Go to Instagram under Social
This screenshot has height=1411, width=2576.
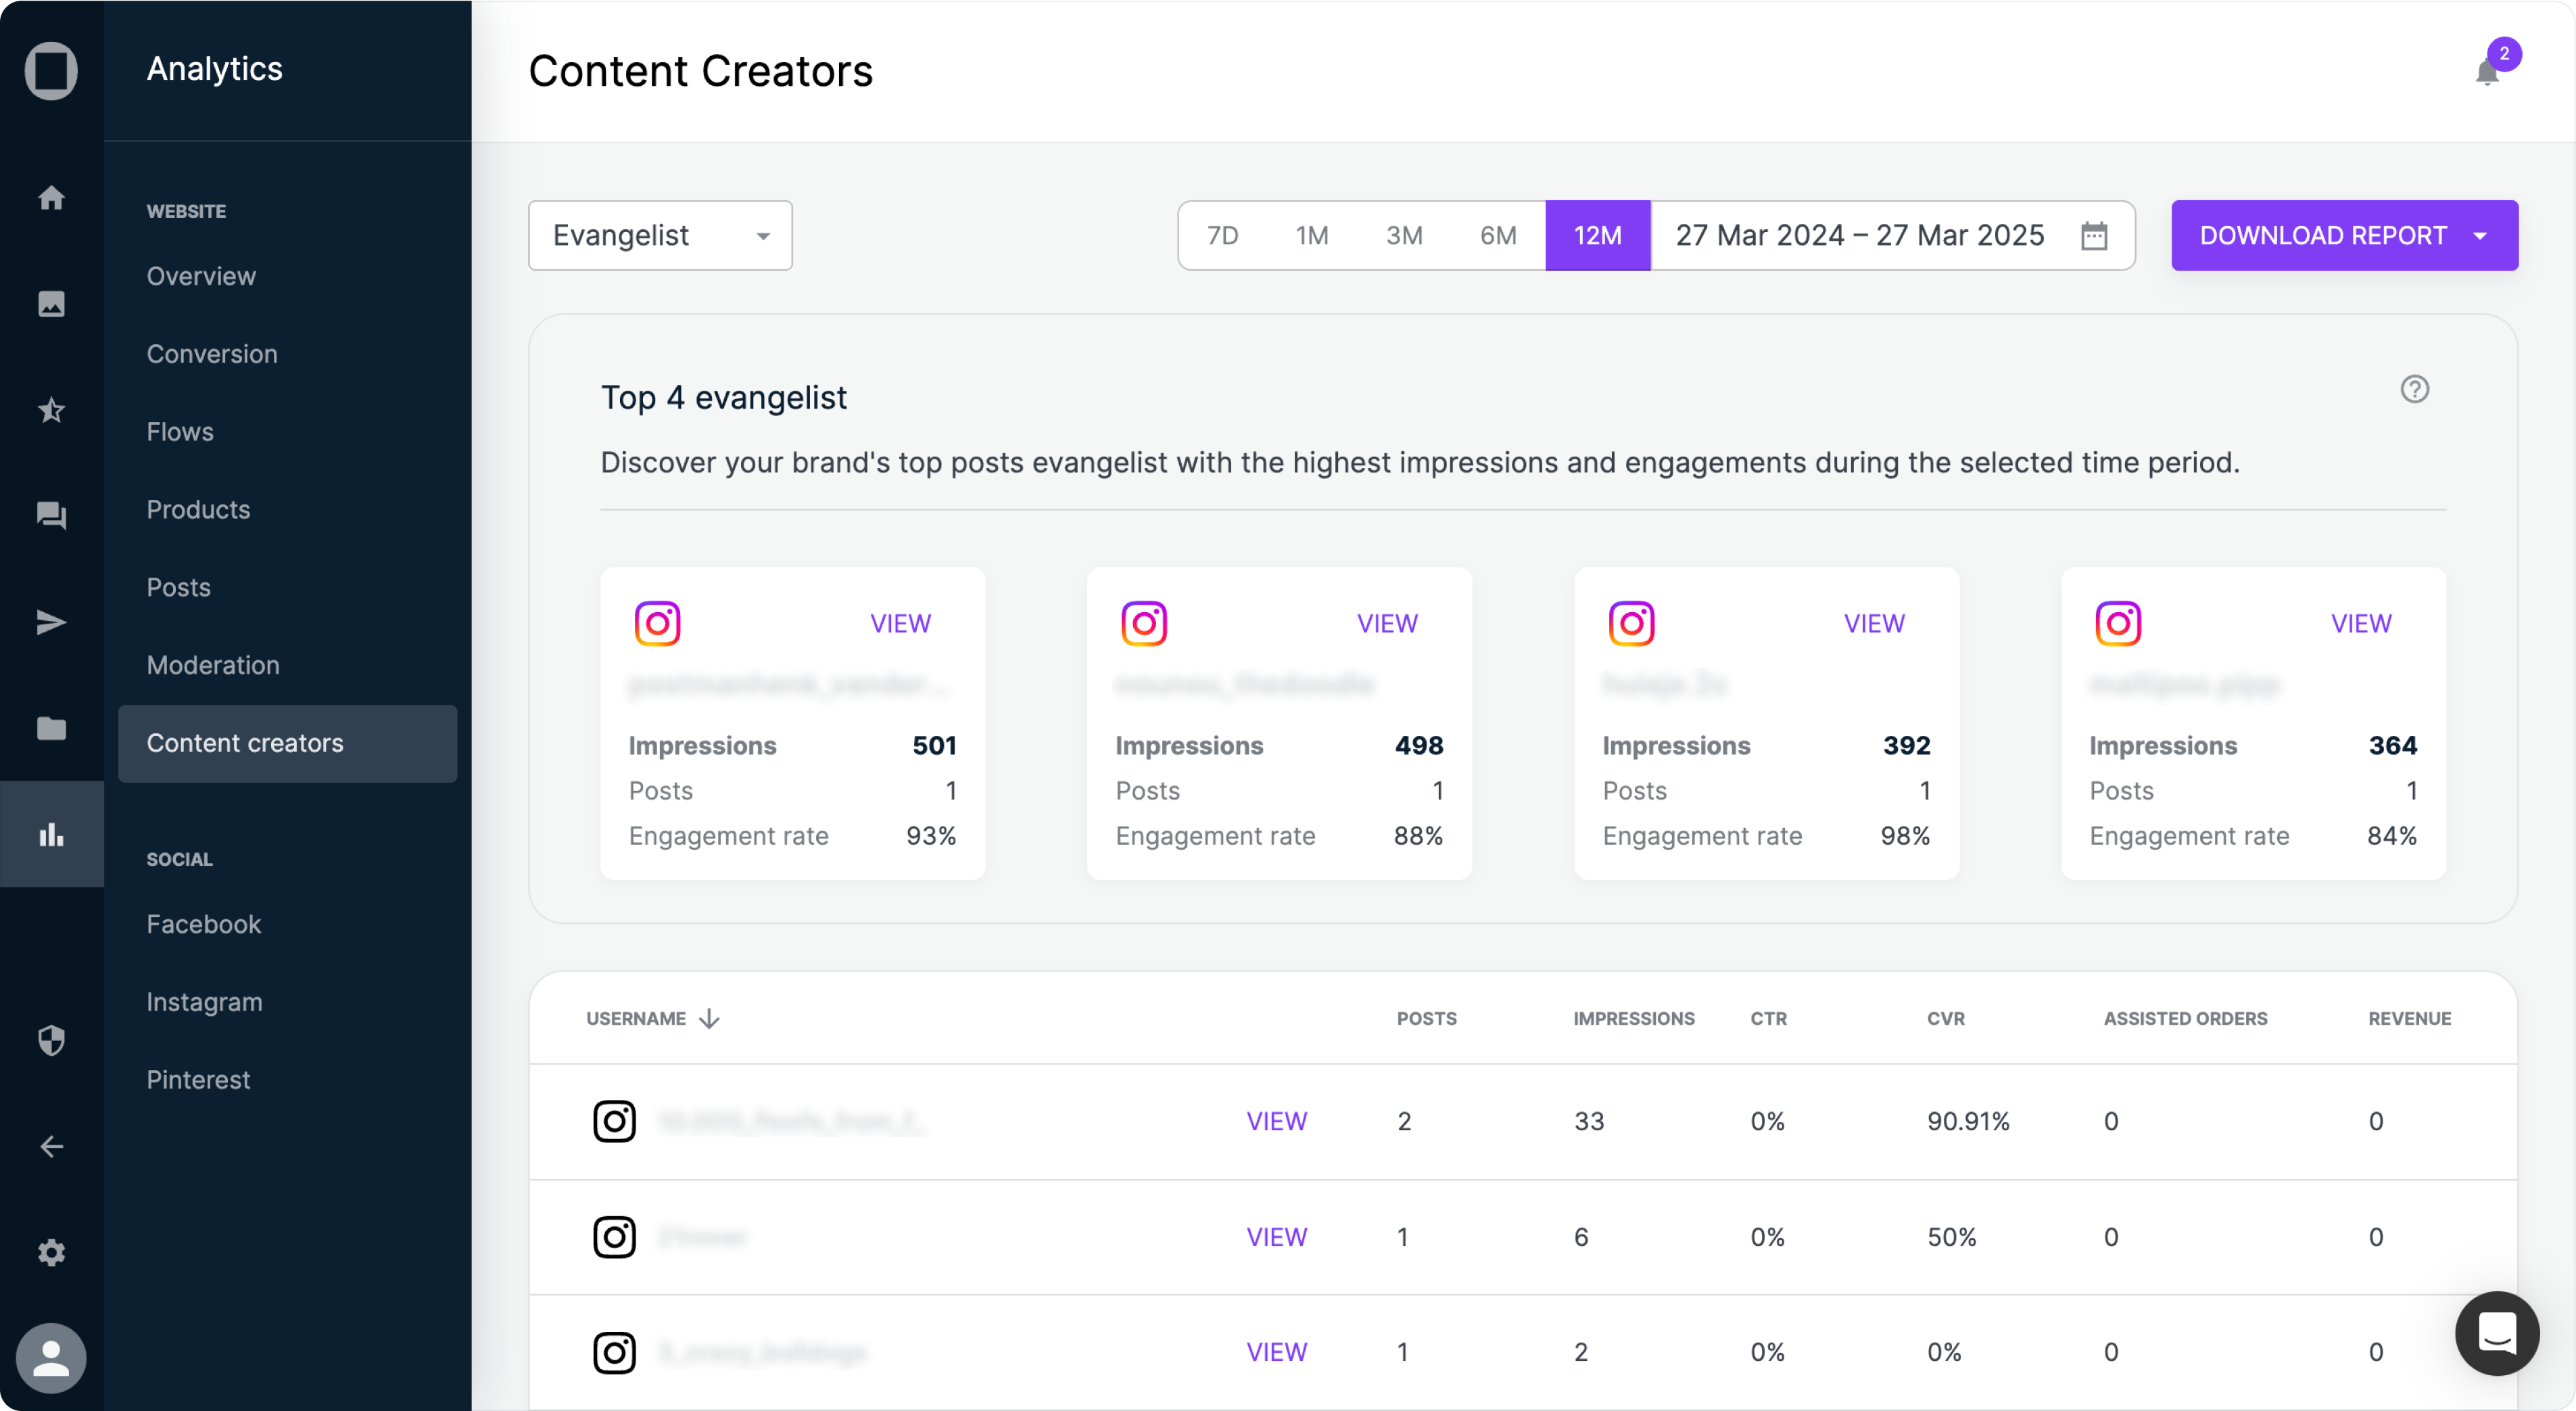[204, 1002]
